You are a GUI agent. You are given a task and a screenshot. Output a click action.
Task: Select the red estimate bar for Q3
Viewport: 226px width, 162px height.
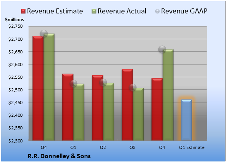127,105
